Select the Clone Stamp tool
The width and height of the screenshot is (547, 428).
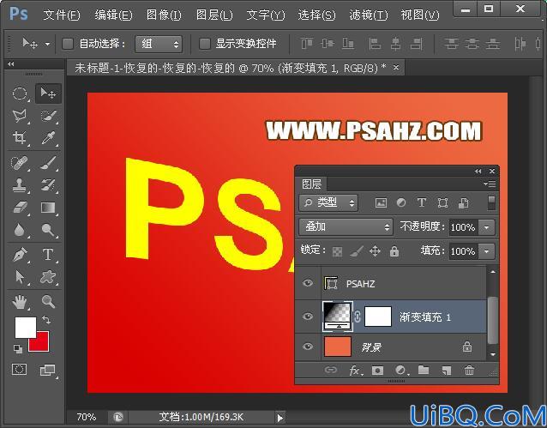(x=20, y=185)
